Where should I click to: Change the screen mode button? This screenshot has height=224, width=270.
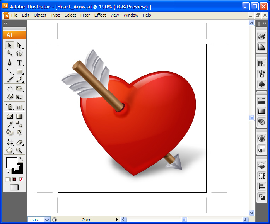14,187
